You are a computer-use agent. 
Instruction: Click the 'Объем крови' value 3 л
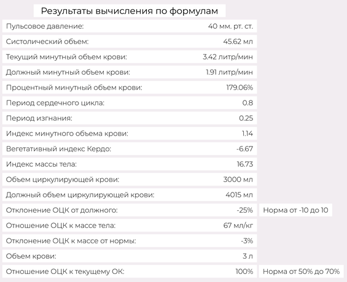coord(248,256)
